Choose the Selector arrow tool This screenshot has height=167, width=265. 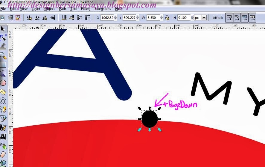[3, 29]
